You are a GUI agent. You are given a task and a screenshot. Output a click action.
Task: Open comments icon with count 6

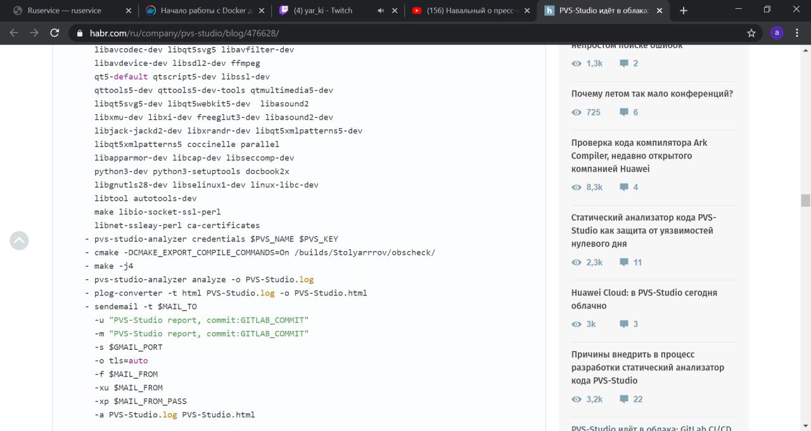click(624, 112)
